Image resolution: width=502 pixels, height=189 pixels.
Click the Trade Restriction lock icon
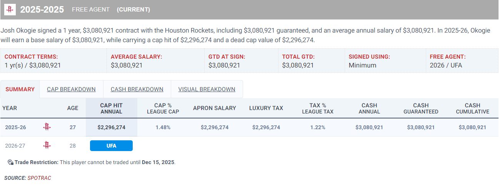(10, 162)
